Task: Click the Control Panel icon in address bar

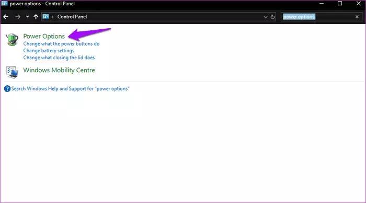Action: pyautogui.click(x=46, y=17)
